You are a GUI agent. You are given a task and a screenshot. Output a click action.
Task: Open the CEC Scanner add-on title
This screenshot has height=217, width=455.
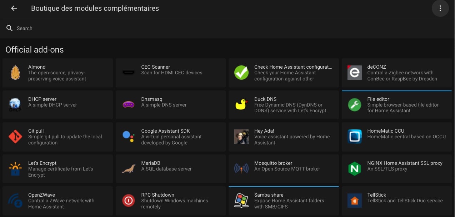pos(156,67)
